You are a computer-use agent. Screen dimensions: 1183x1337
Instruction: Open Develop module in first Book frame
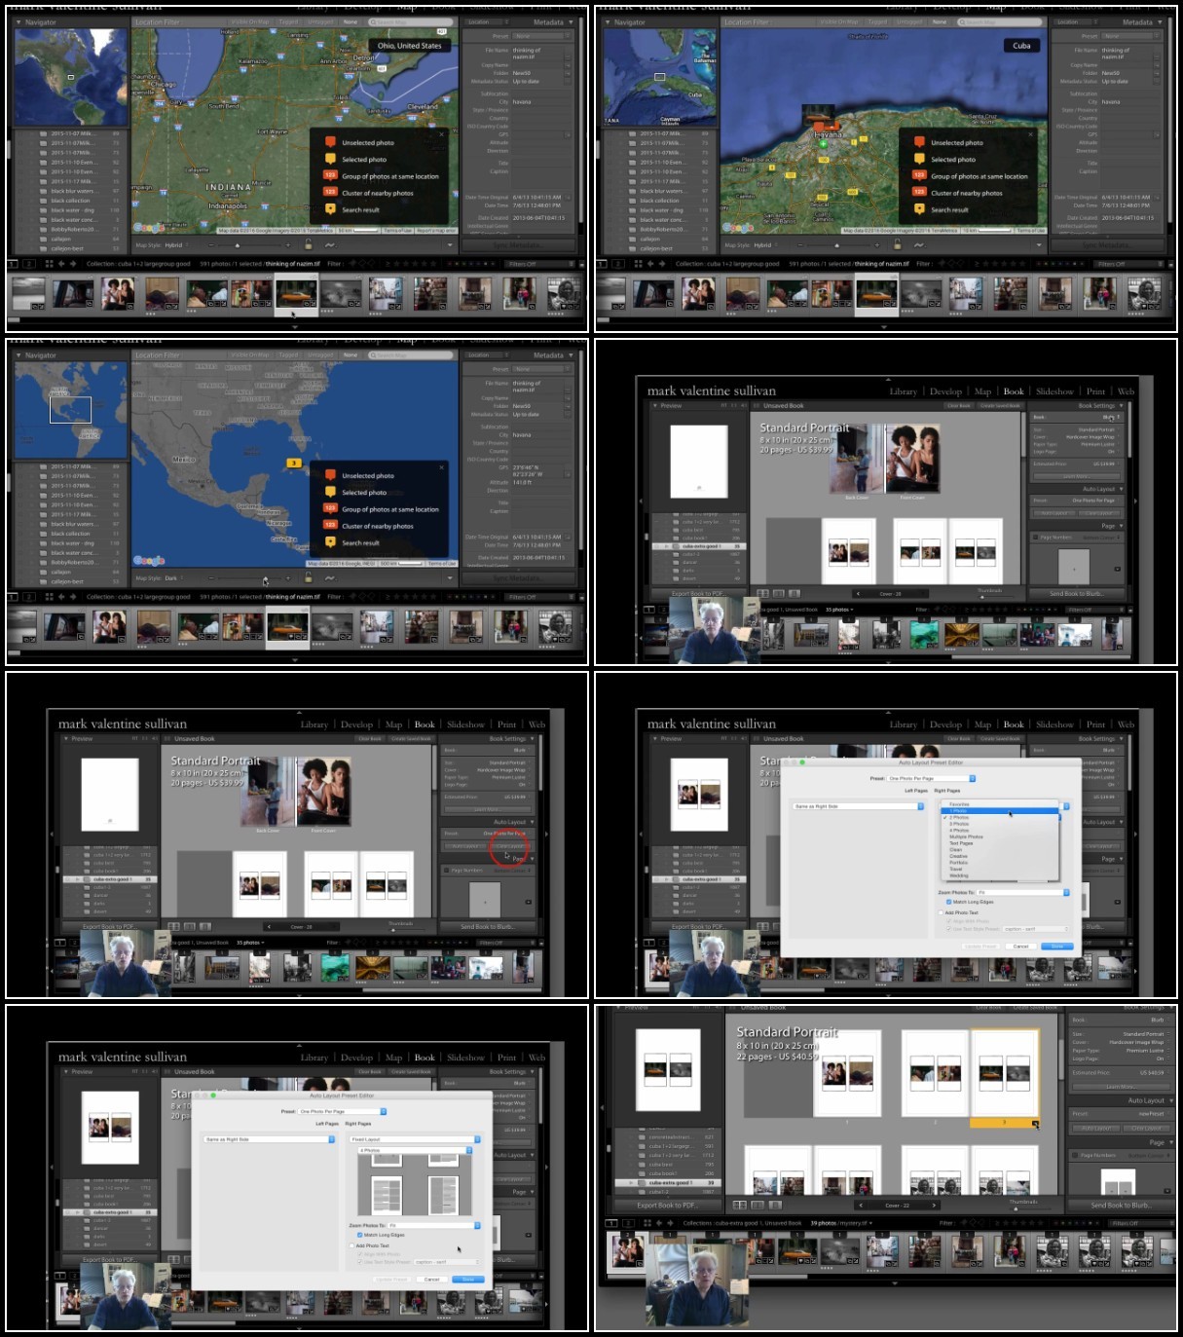tap(945, 391)
